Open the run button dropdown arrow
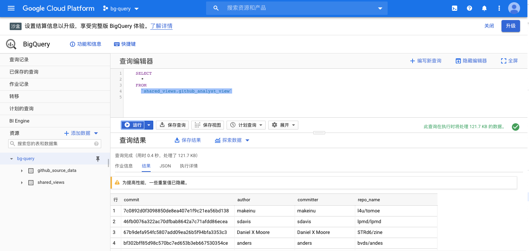529x251 pixels. pos(149,125)
